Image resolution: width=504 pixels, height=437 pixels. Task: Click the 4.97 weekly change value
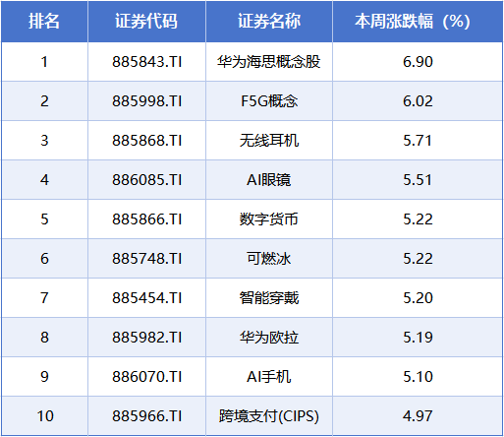(x=418, y=416)
